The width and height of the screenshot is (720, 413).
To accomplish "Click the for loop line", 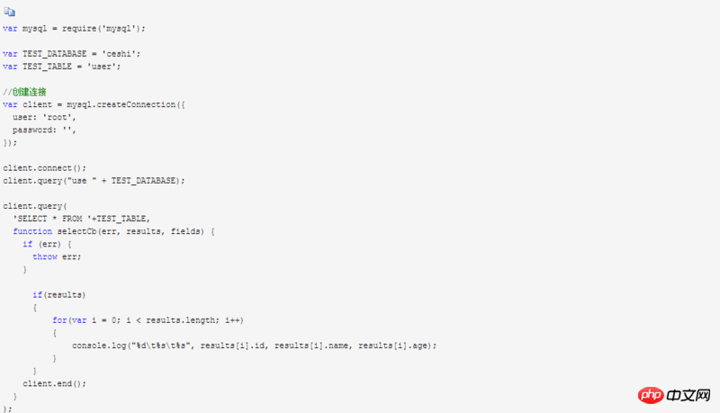I will [148, 319].
